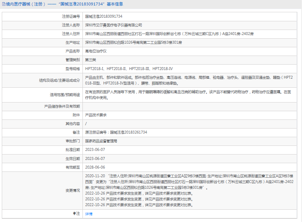Screen dimensions: 302x222
Task: Select the 产品由主机、部件和软件组成 description
Action: point(189,80)
